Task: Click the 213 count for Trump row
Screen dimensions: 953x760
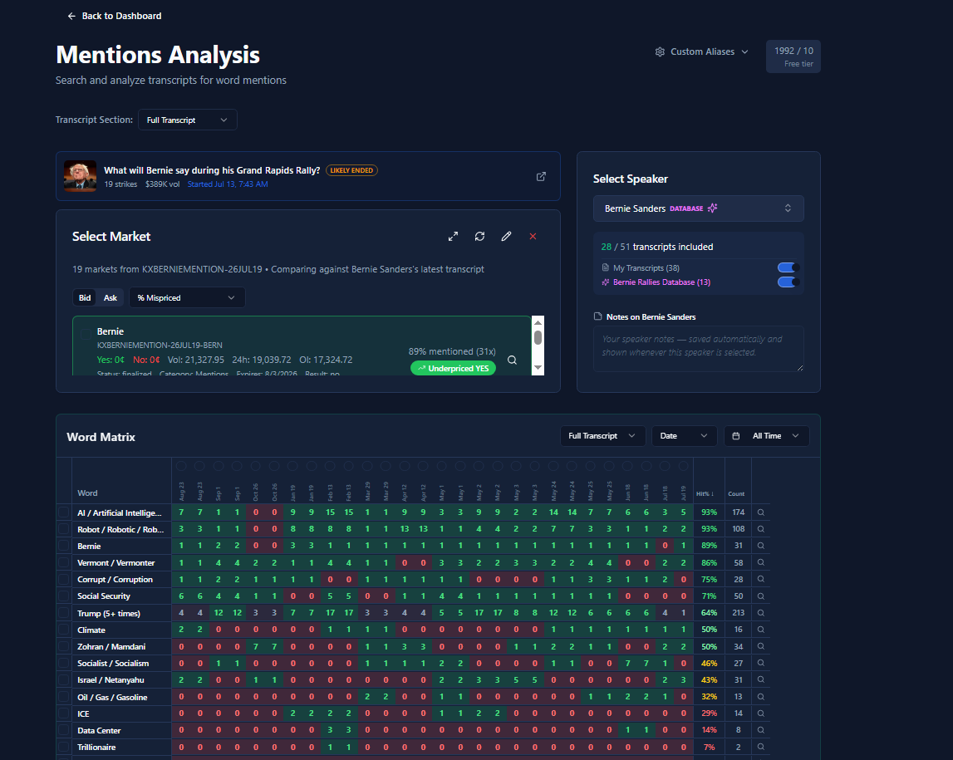Action: (x=739, y=613)
